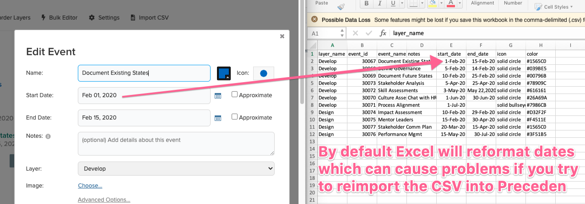The width and height of the screenshot is (585, 204).
Task: Select cell containing solid bullseye
Action: [x=511, y=105]
